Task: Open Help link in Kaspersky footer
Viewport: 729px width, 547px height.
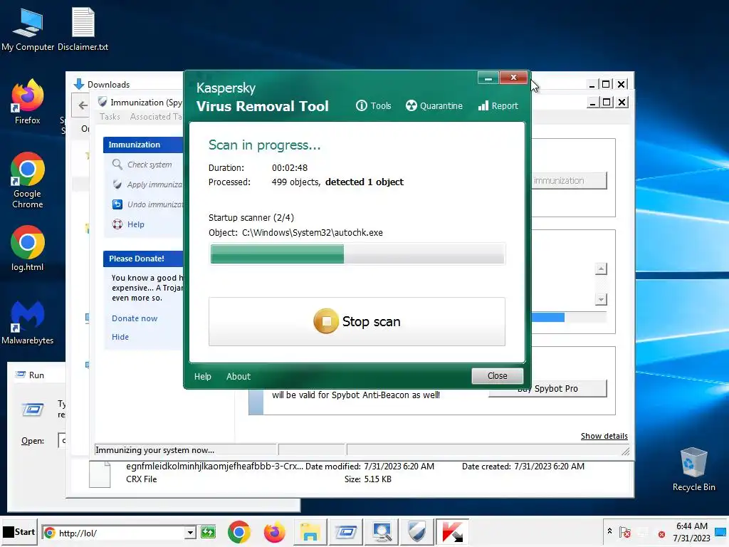Action: tap(203, 376)
